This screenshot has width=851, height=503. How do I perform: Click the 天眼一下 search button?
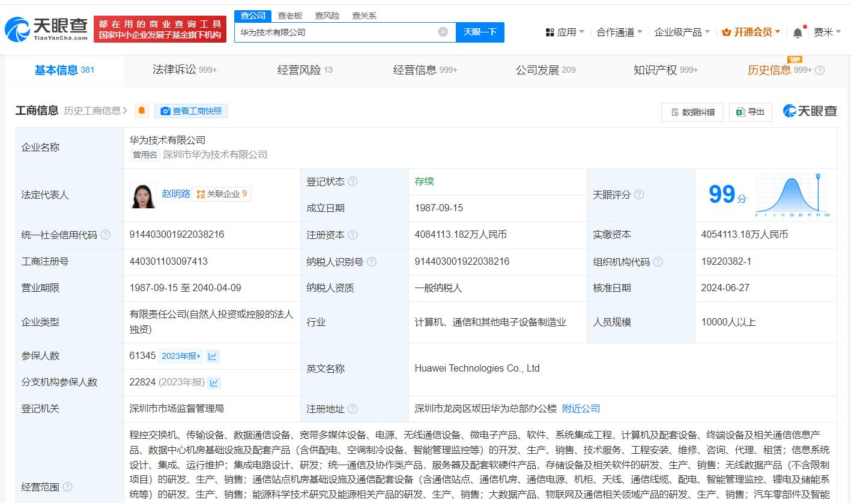coord(480,32)
